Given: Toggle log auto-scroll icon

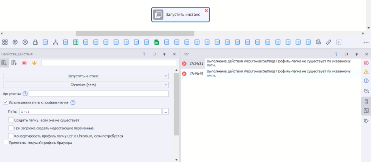Looking at the screenshot, I should (366, 102).
